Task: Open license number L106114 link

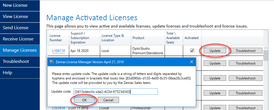Action: pyautogui.click(x=59, y=51)
